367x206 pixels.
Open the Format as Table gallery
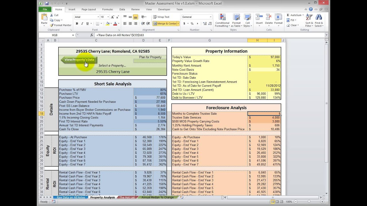(237, 21)
